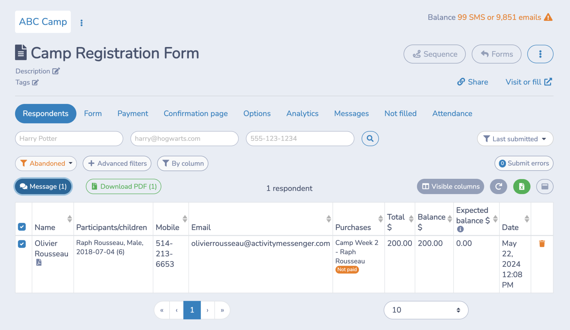Click the refresh respondents icon button
570x330 pixels.
coord(498,186)
